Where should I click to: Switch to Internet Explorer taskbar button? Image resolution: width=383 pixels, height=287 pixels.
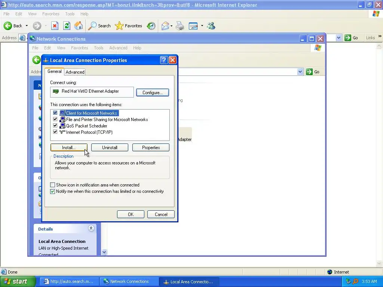tap(69, 281)
